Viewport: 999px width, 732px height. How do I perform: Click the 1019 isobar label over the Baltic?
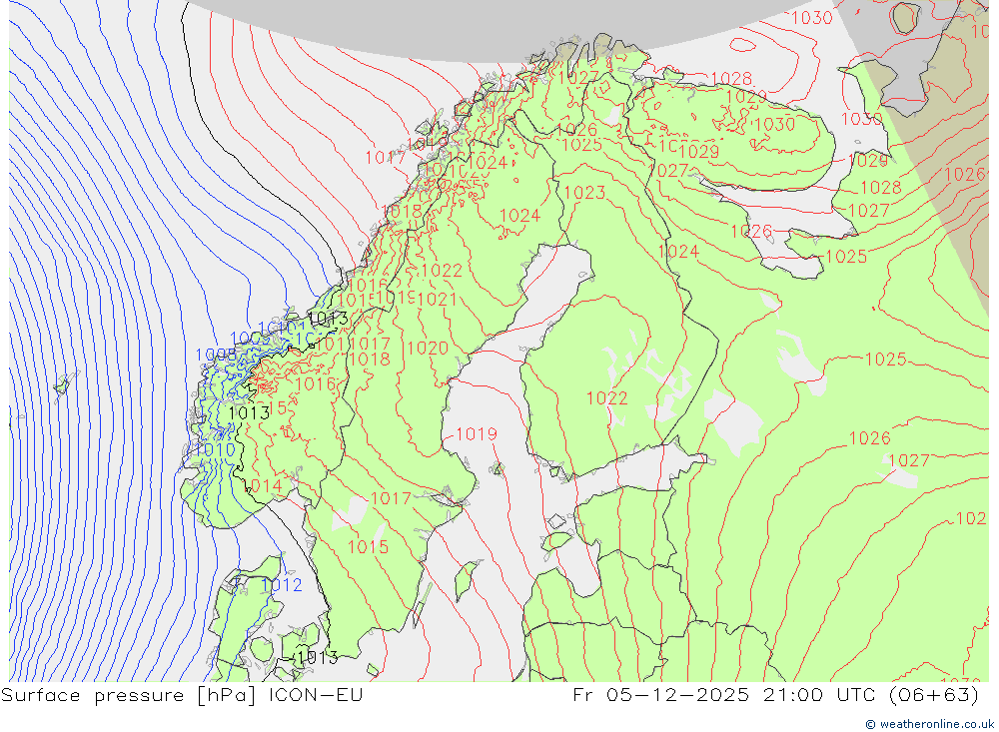point(476,433)
